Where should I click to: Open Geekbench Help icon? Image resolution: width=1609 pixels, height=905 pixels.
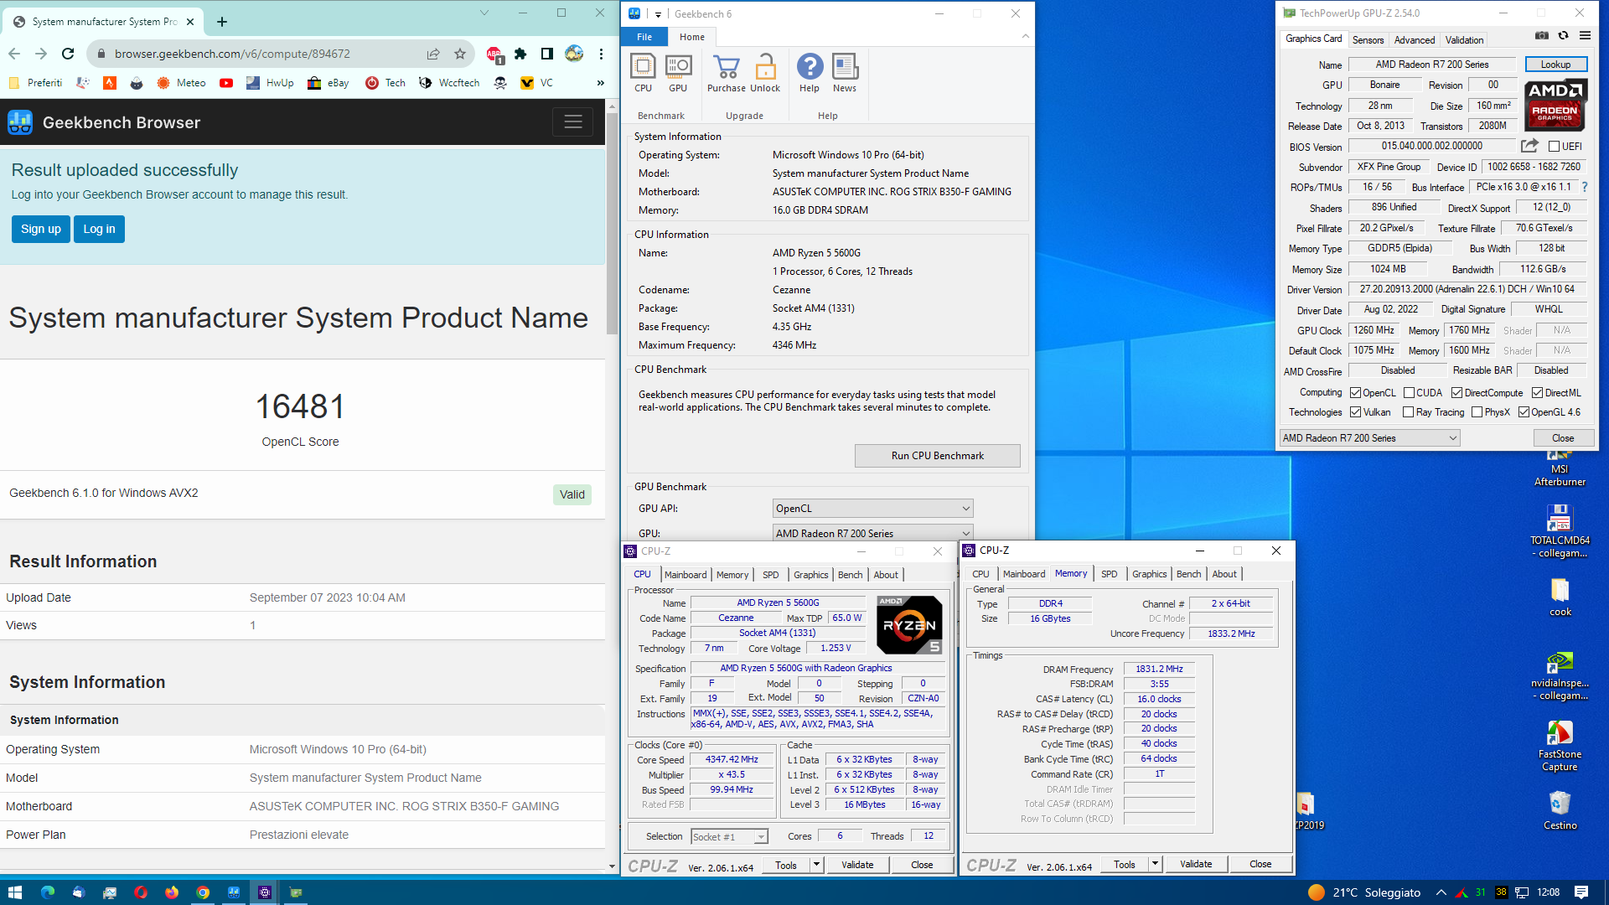pyautogui.click(x=810, y=73)
